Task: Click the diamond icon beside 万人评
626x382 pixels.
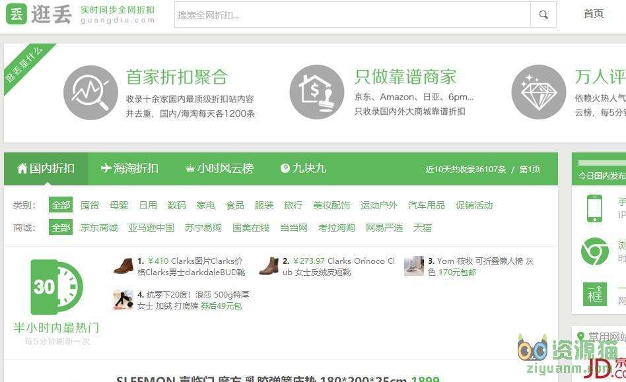Action: [x=539, y=92]
